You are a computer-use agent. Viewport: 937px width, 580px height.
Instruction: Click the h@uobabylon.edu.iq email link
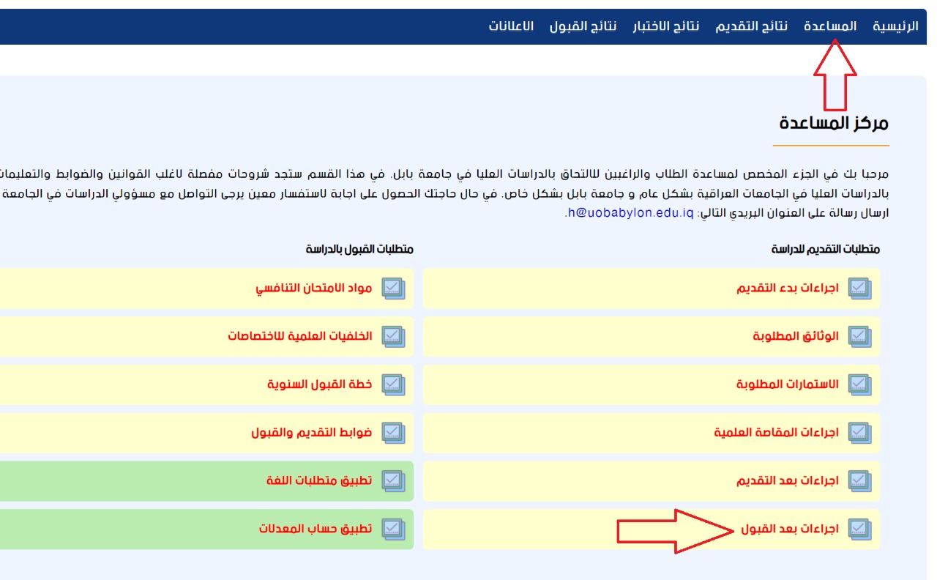(629, 213)
